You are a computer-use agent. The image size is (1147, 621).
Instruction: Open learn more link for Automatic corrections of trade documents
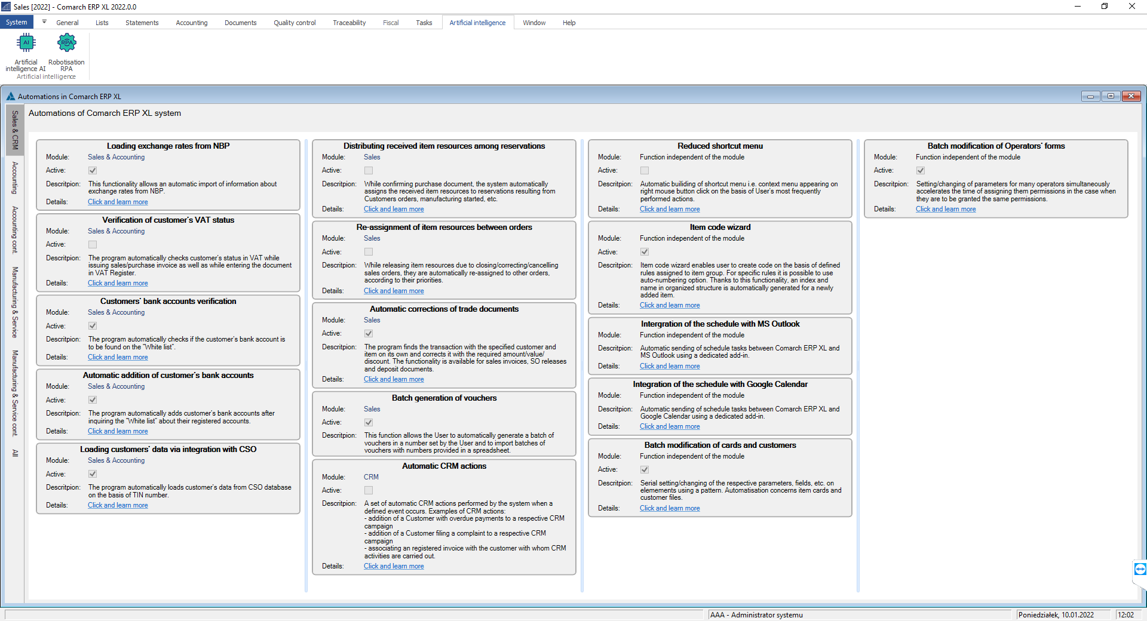click(x=394, y=379)
